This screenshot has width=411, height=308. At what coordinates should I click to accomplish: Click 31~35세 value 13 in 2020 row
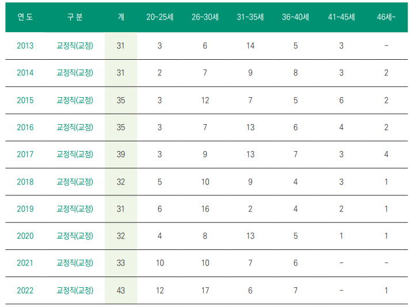250,236
